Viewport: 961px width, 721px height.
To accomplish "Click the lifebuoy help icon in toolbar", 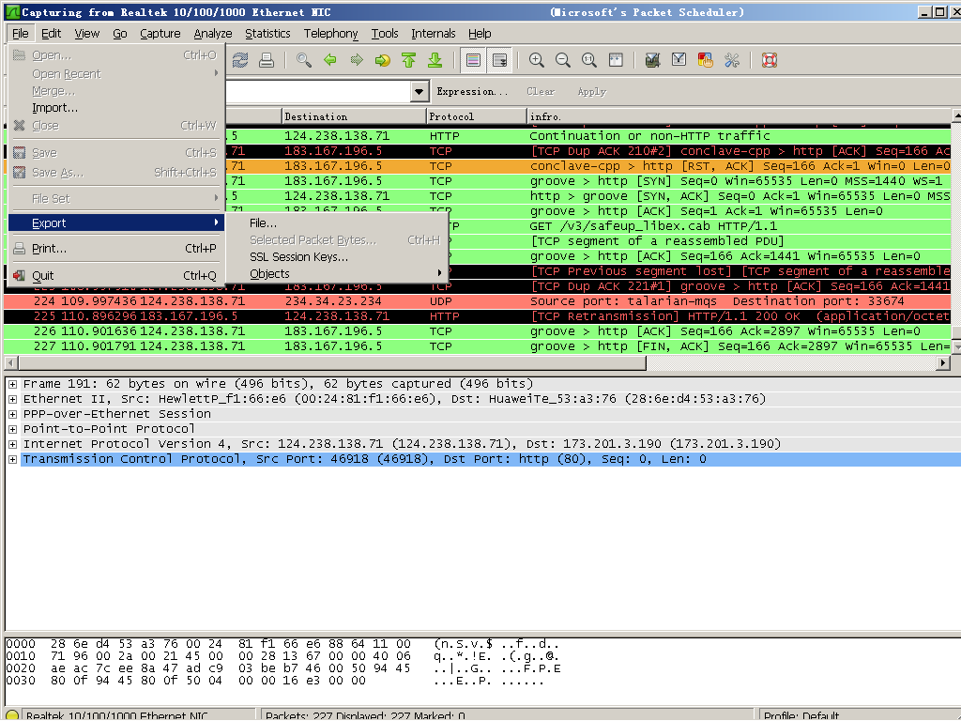I will coord(770,60).
